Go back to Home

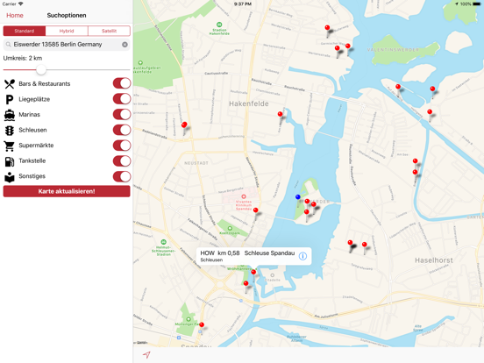[x=15, y=16]
